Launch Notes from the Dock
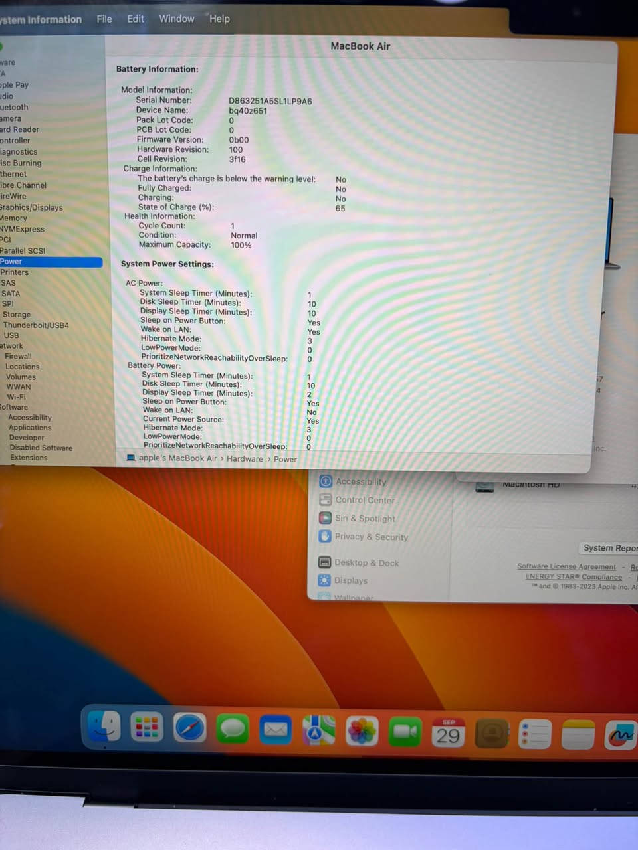The image size is (638, 850). 578,734
